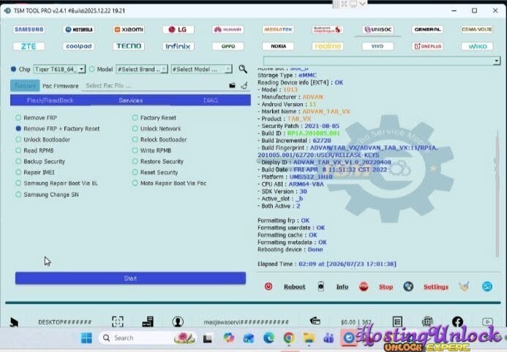
Task: Select the OnePlus brand logo
Action: (x=427, y=46)
